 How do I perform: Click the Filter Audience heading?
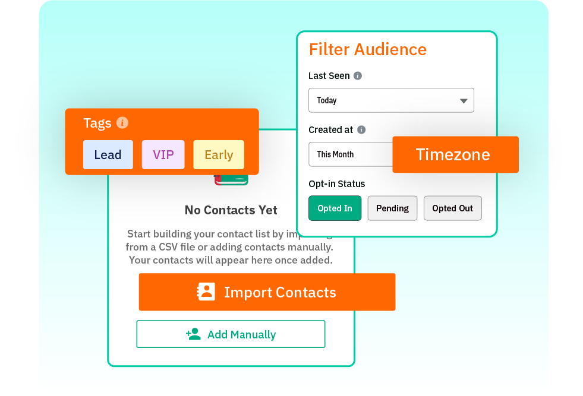click(367, 49)
